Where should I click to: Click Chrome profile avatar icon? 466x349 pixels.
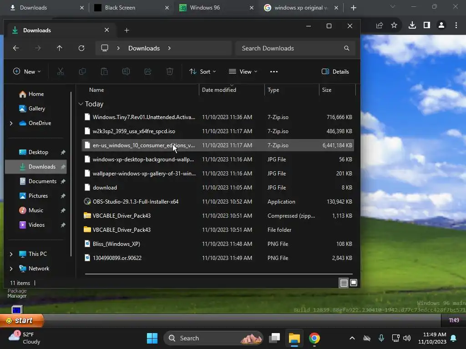tap(441, 25)
